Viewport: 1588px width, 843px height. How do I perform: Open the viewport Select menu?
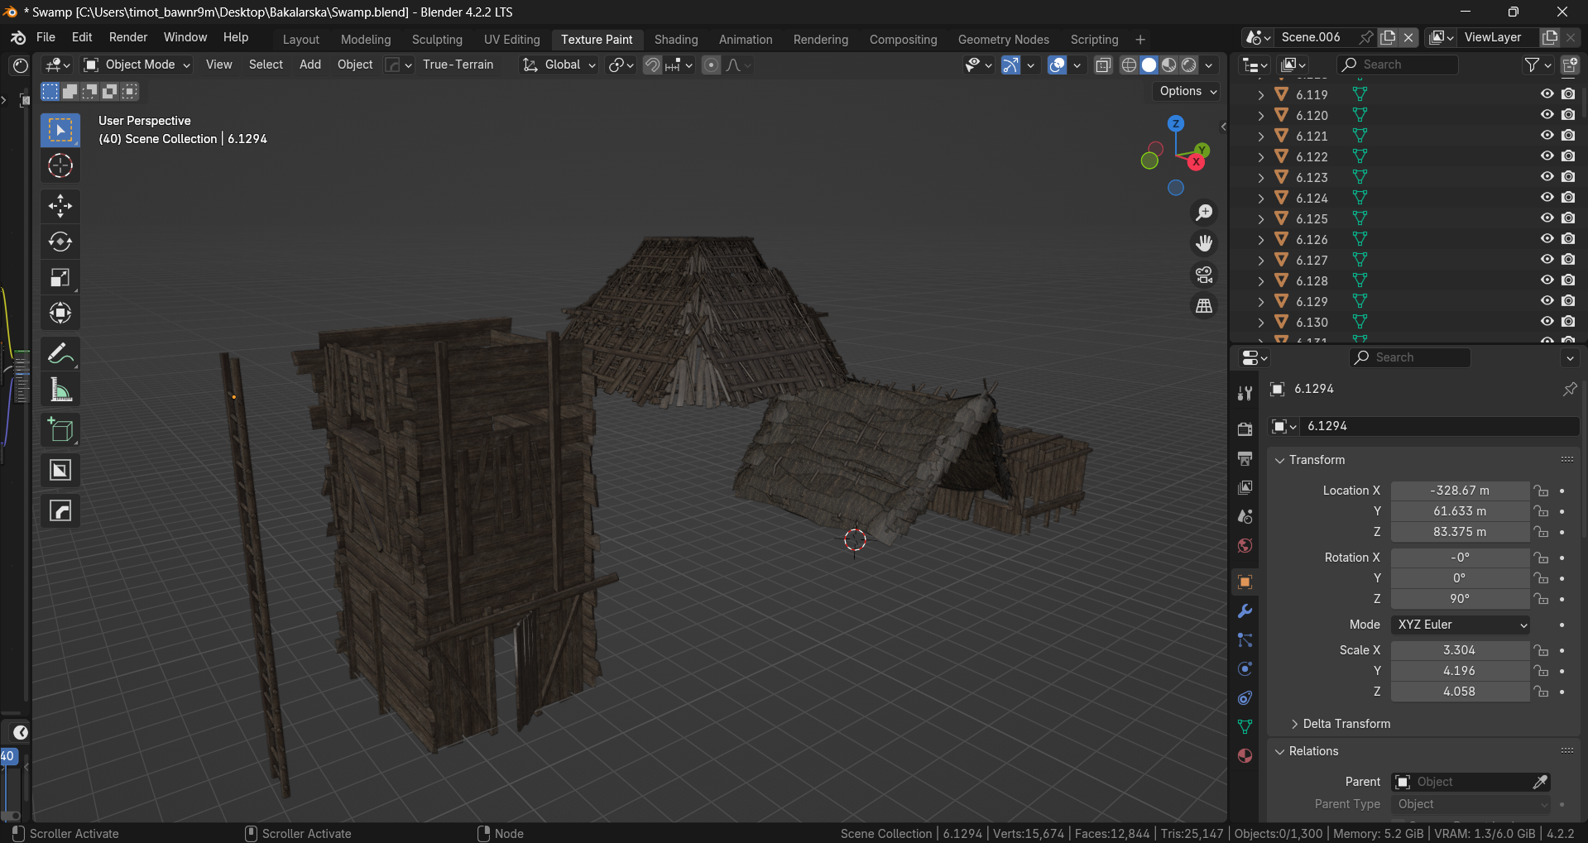tap(266, 65)
